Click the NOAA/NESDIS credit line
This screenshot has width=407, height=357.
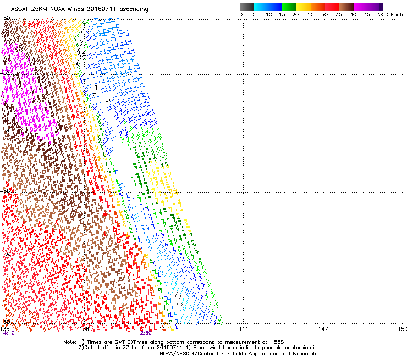tap(238, 354)
